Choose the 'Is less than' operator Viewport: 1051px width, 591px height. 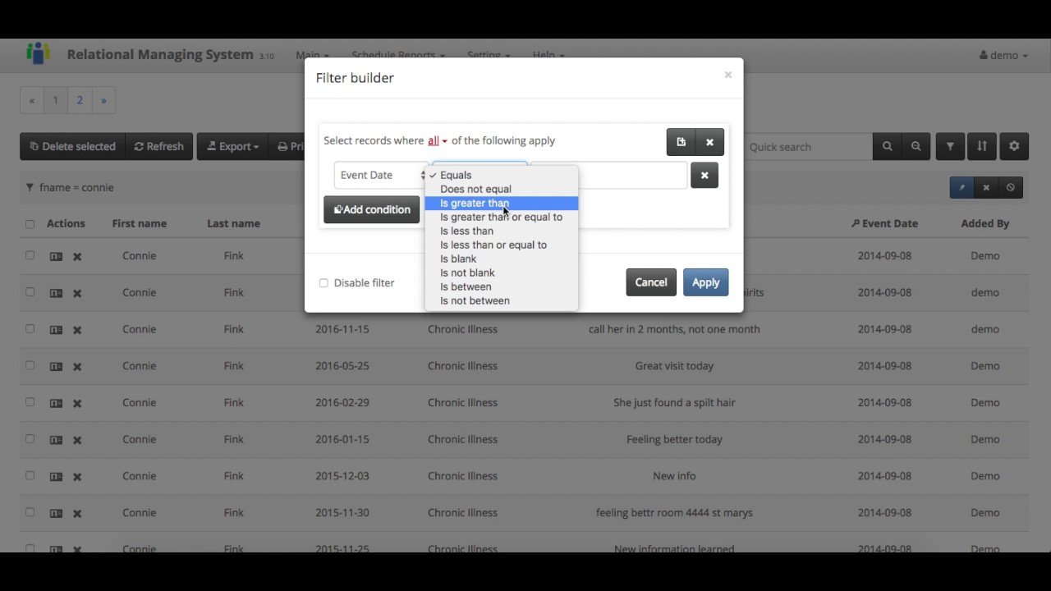click(x=502, y=231)
